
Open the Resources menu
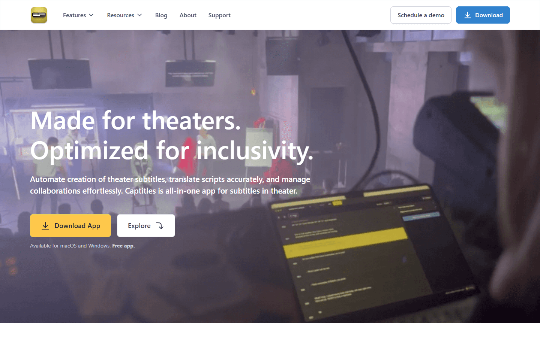[x=124, y=15]
